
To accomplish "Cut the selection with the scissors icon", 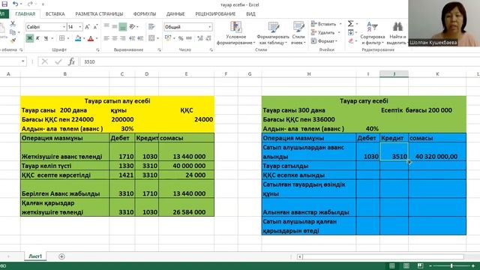I will tap(13, 23).
